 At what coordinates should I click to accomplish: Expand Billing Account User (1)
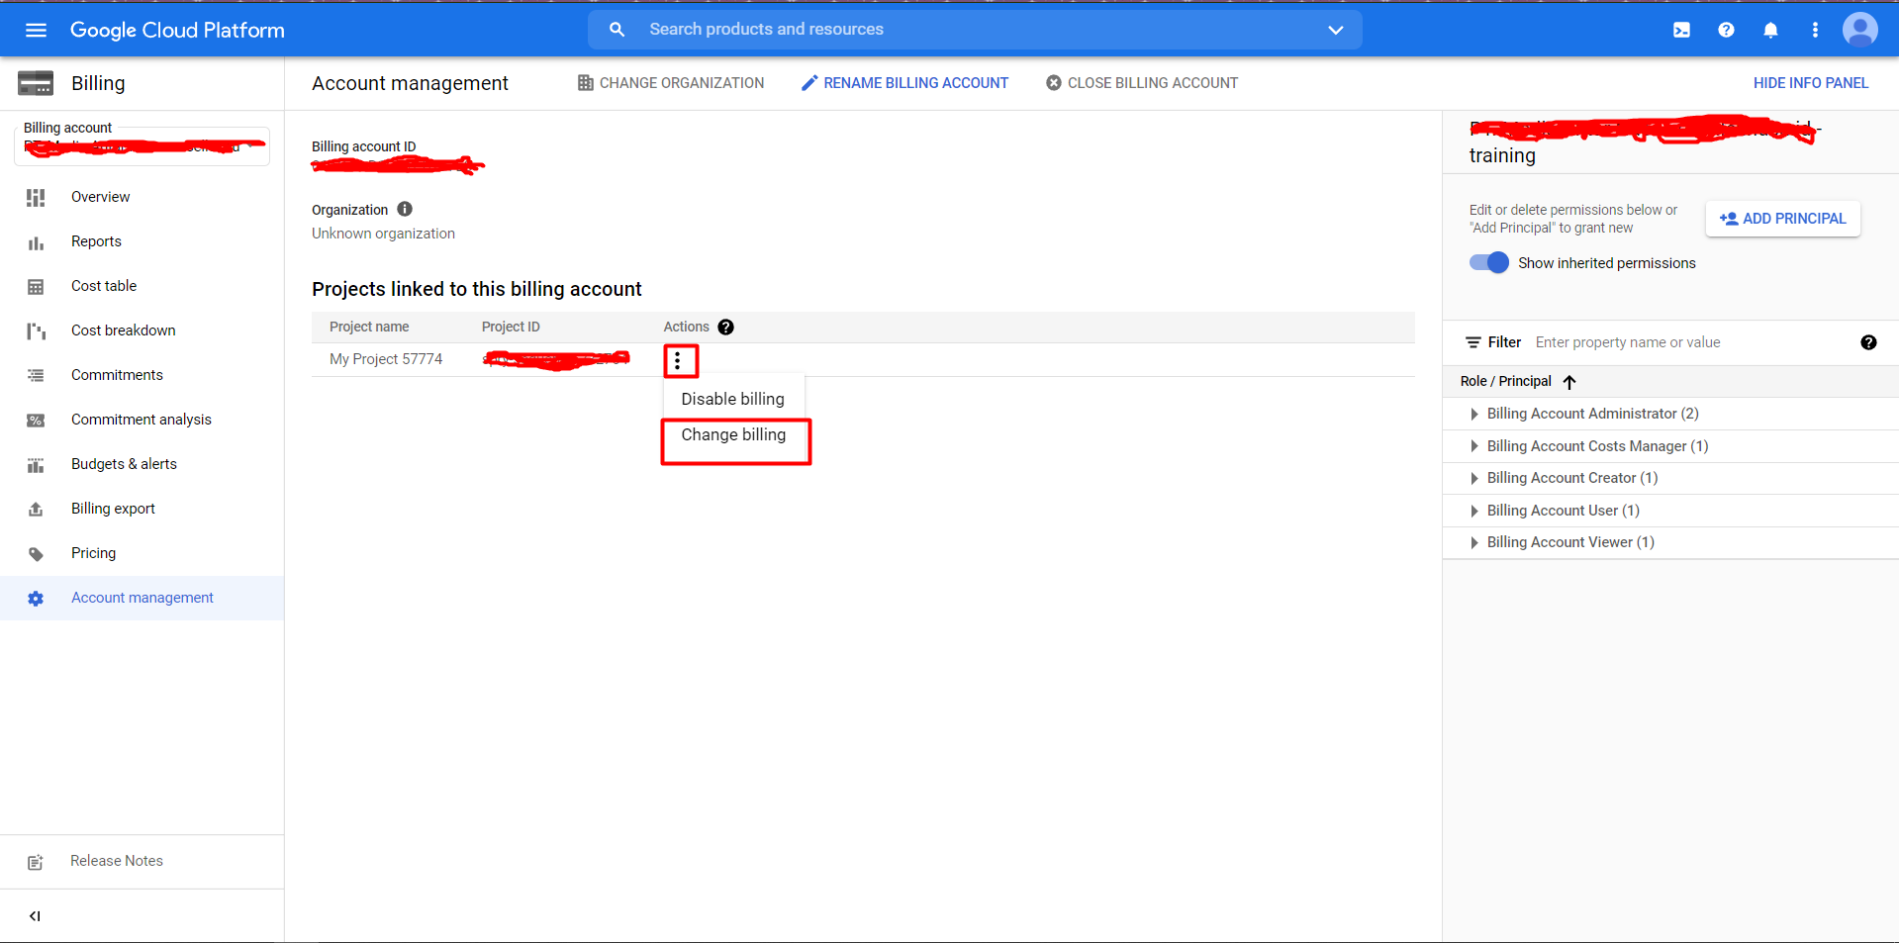pyautogui.click(x=1474, y=511)
